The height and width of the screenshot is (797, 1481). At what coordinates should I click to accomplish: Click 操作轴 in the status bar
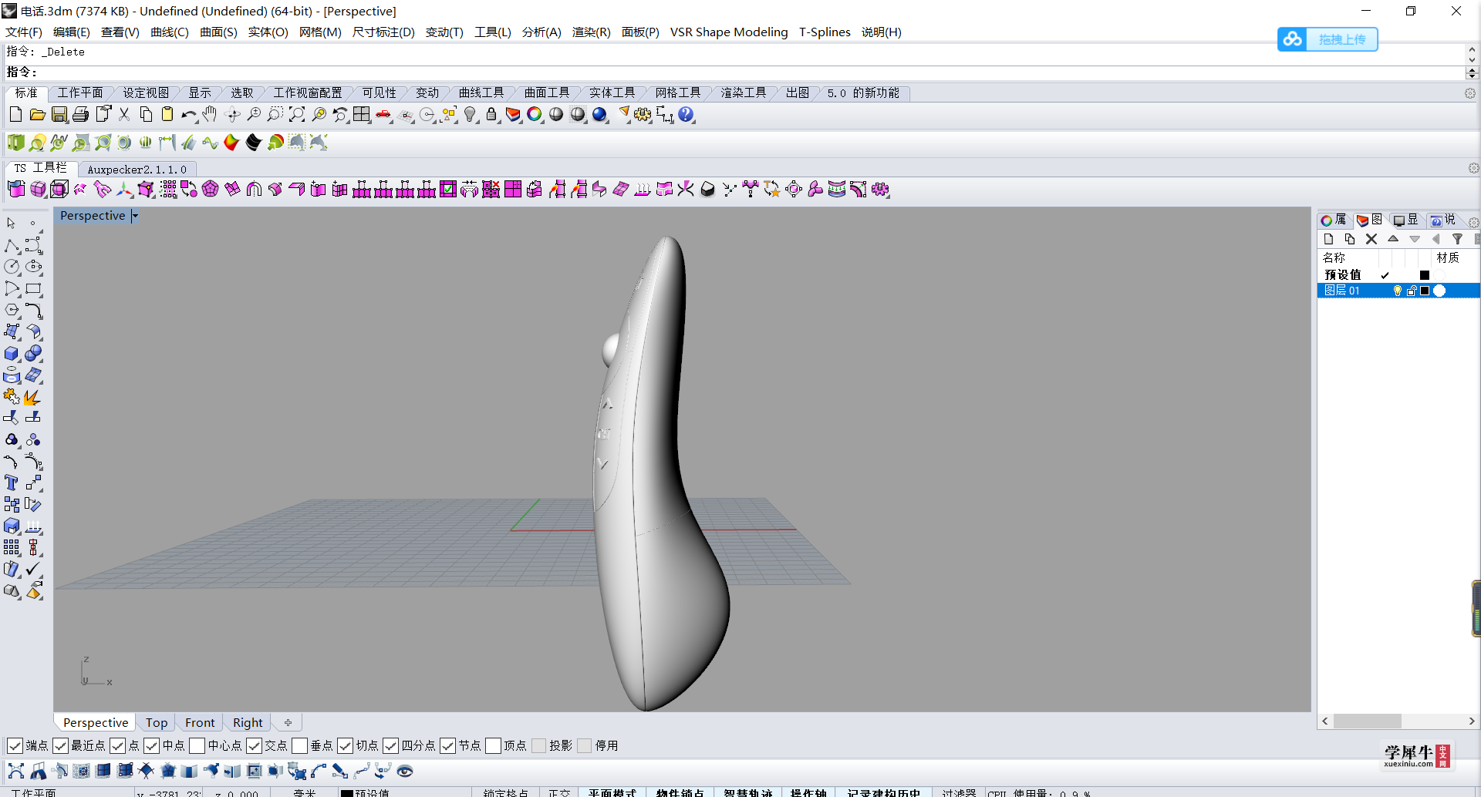coord(808,792)
